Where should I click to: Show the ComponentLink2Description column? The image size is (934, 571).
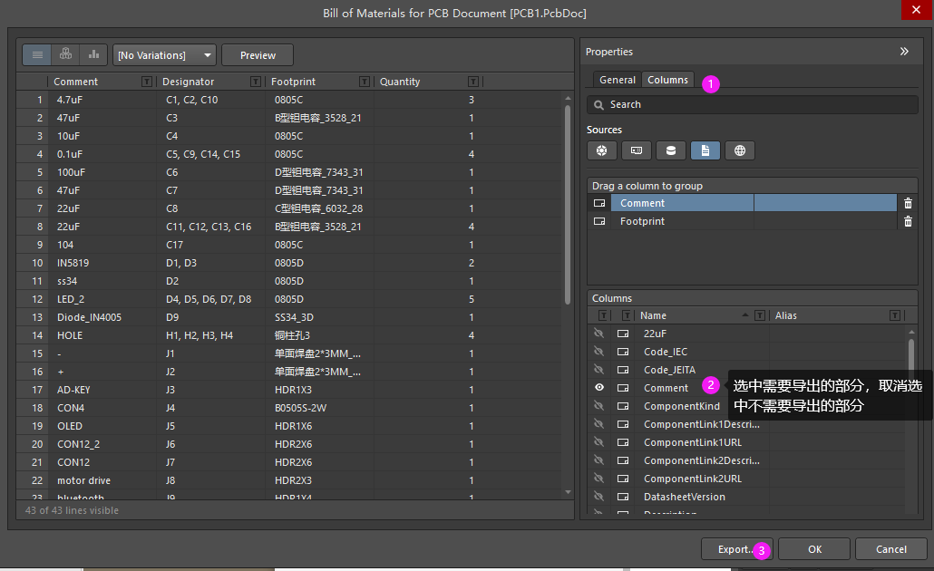point(599,460)
